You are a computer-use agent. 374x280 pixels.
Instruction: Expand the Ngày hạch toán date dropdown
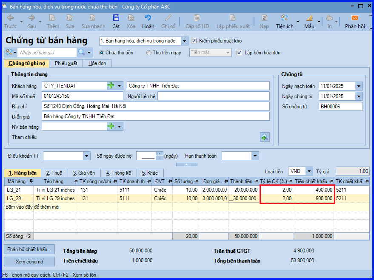pyautogui.click(x=359, y=86)
